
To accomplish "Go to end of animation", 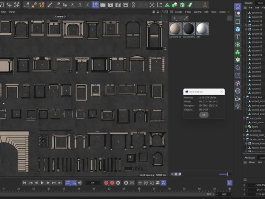I will click(x=60, y=183).
